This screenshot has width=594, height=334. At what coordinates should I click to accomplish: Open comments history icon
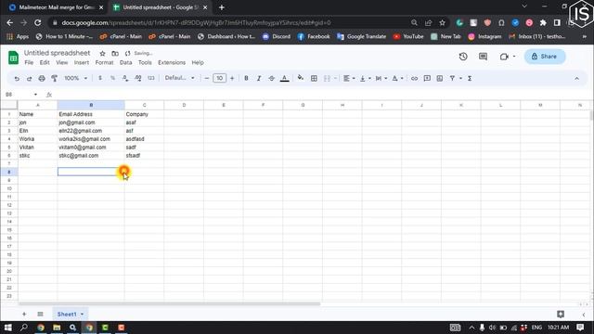click(x=483, y=57)
